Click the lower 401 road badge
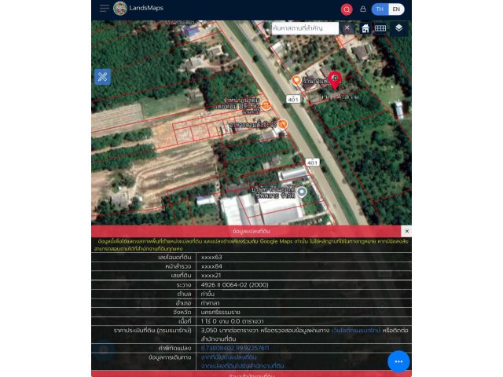Image resolution: width=503 pixels, height=377 pixels. [313, 163]
